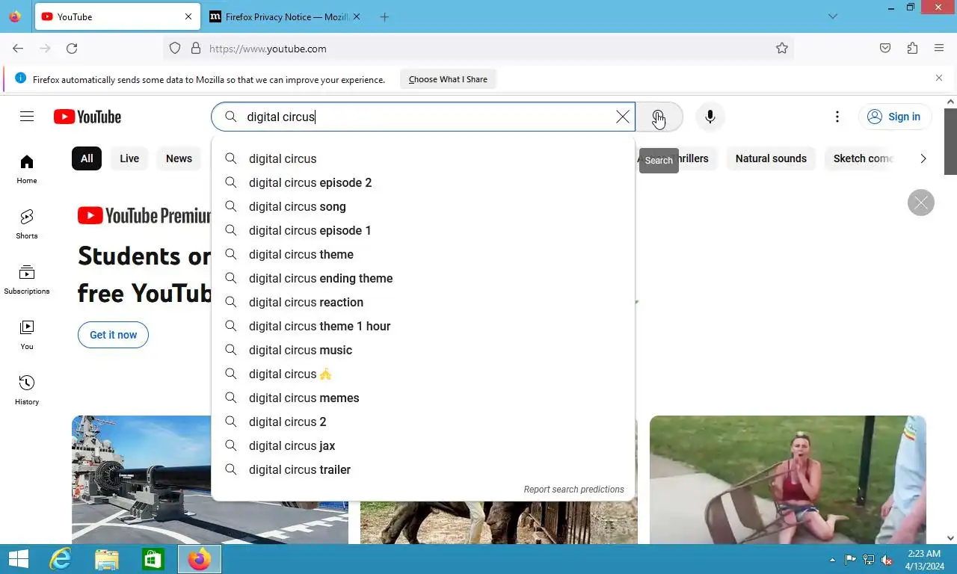This screenshot has width=957, height=574.
Task: Click the Get it now button
Action: tap(113, 335)
